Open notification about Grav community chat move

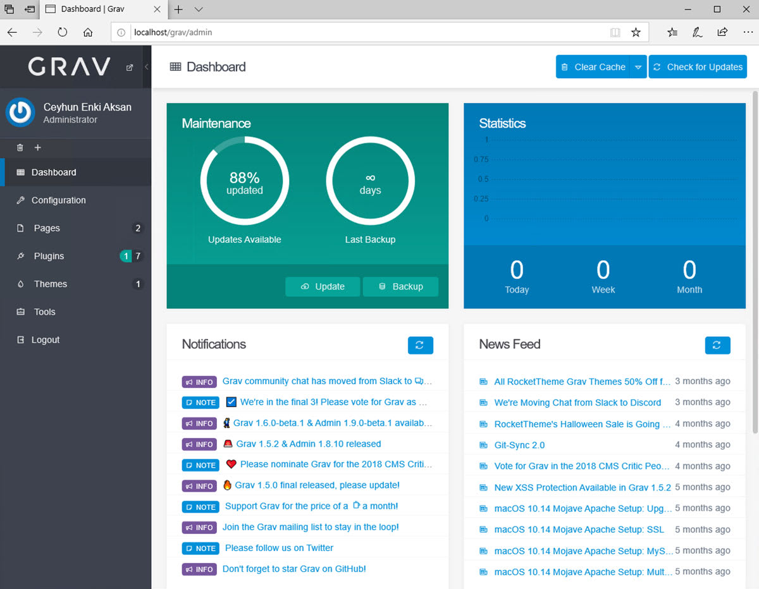pyautogui.click(x=327, y=381)
